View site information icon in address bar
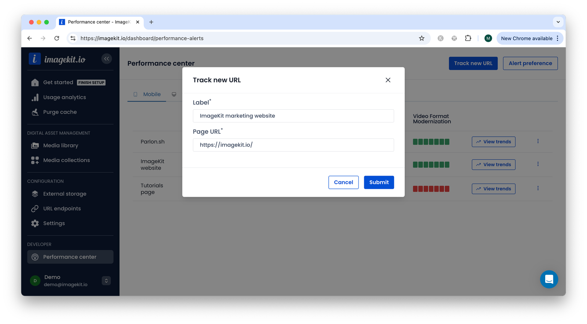The height and width of the screenshot is (324, 587). (73, 38)
